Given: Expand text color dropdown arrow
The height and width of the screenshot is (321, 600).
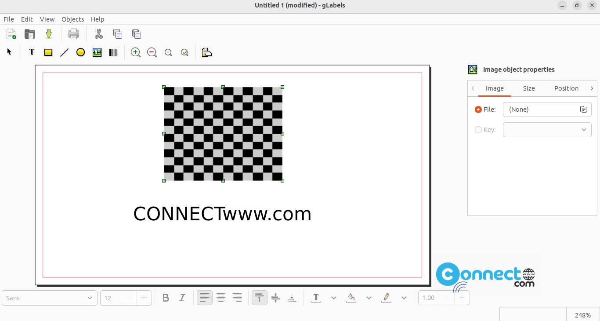Looking at the screenshot, I should click(x=334, y=298).
